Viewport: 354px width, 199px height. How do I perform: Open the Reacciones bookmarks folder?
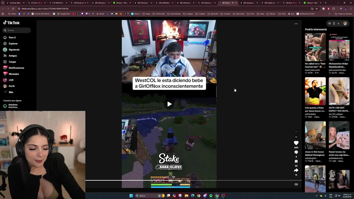[239, 14]
